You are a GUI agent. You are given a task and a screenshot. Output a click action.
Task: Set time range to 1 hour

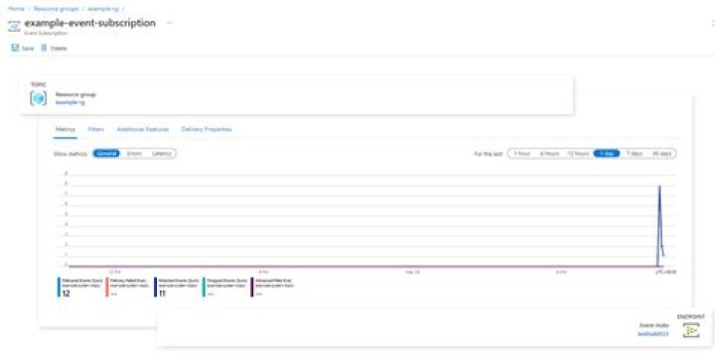pyautogui.click(x=521, y=154)
